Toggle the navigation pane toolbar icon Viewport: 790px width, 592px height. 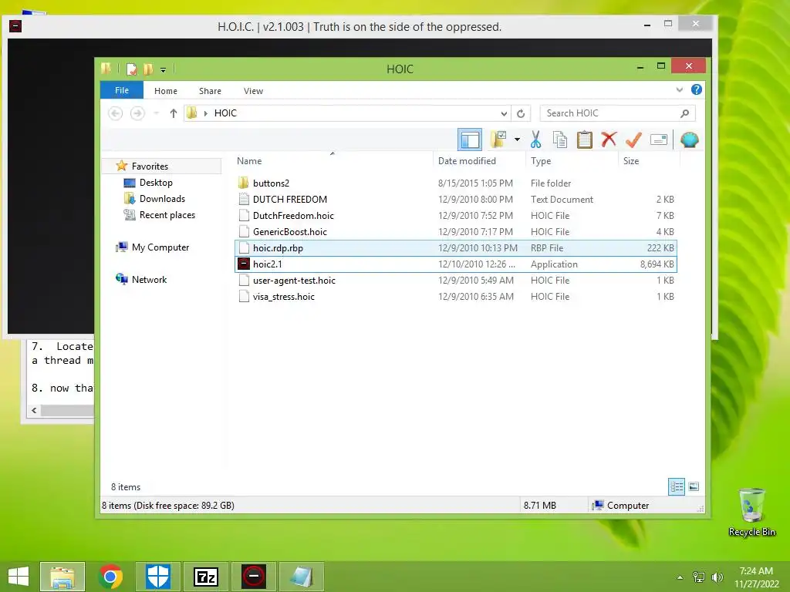[470, 140]
